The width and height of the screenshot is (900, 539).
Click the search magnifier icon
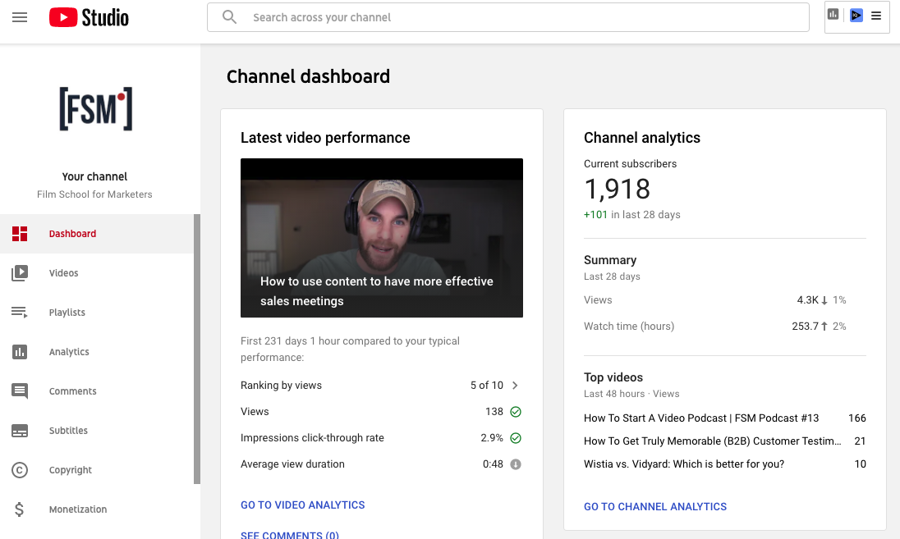[x=230, y=17]
